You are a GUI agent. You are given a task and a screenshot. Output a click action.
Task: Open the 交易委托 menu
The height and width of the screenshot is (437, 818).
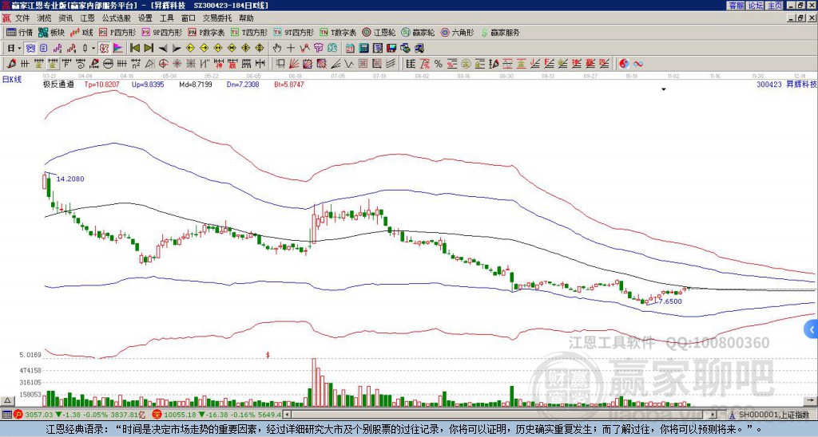point(217,18)
